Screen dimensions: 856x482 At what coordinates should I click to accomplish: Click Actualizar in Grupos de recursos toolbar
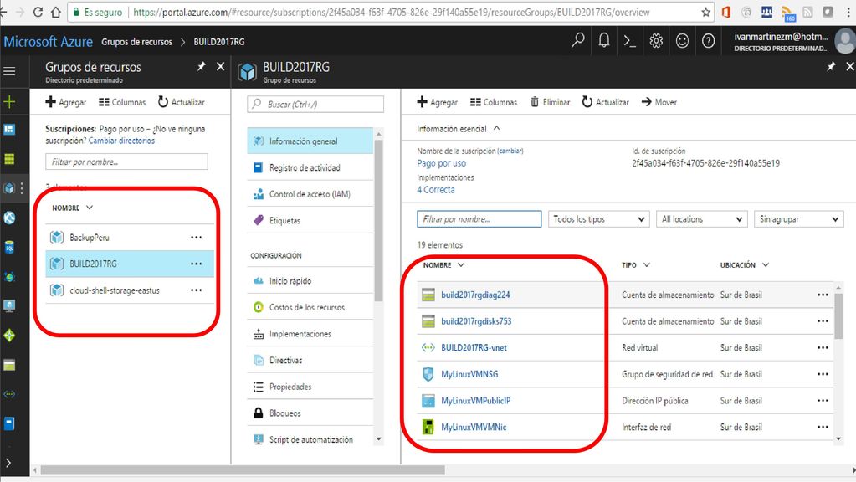point(182,102)
